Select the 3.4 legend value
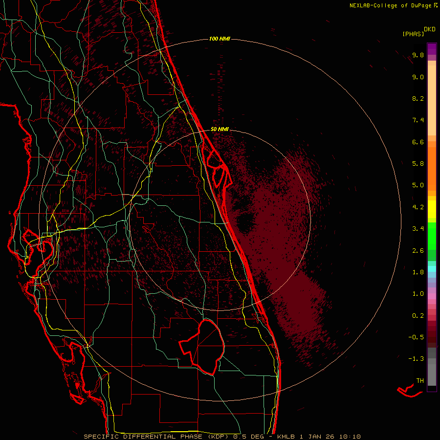The height and width of the screenshot is (440, 440). pos(418,229)
